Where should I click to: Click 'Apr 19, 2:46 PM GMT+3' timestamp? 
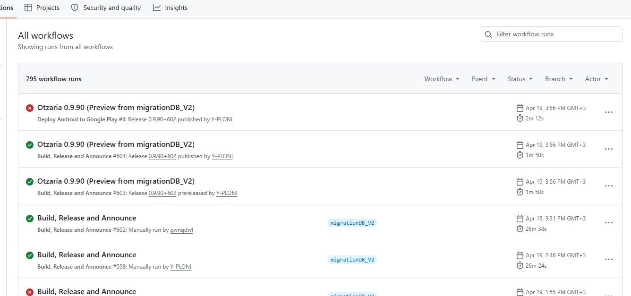pyautogui.click(x=555, y=255)
